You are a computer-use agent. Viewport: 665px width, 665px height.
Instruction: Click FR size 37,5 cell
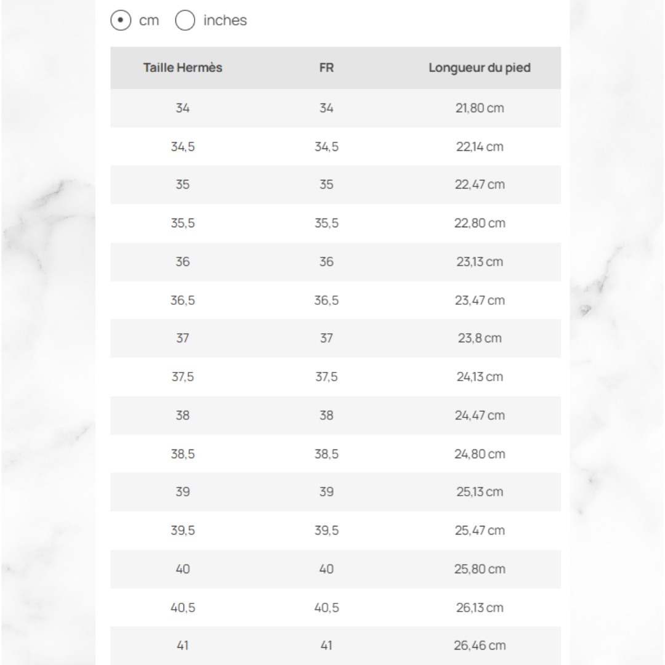click(x=326, y=377)
